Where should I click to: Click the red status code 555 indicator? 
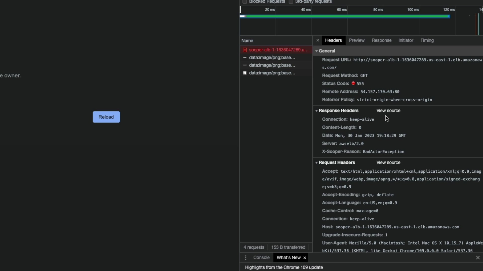353,83
